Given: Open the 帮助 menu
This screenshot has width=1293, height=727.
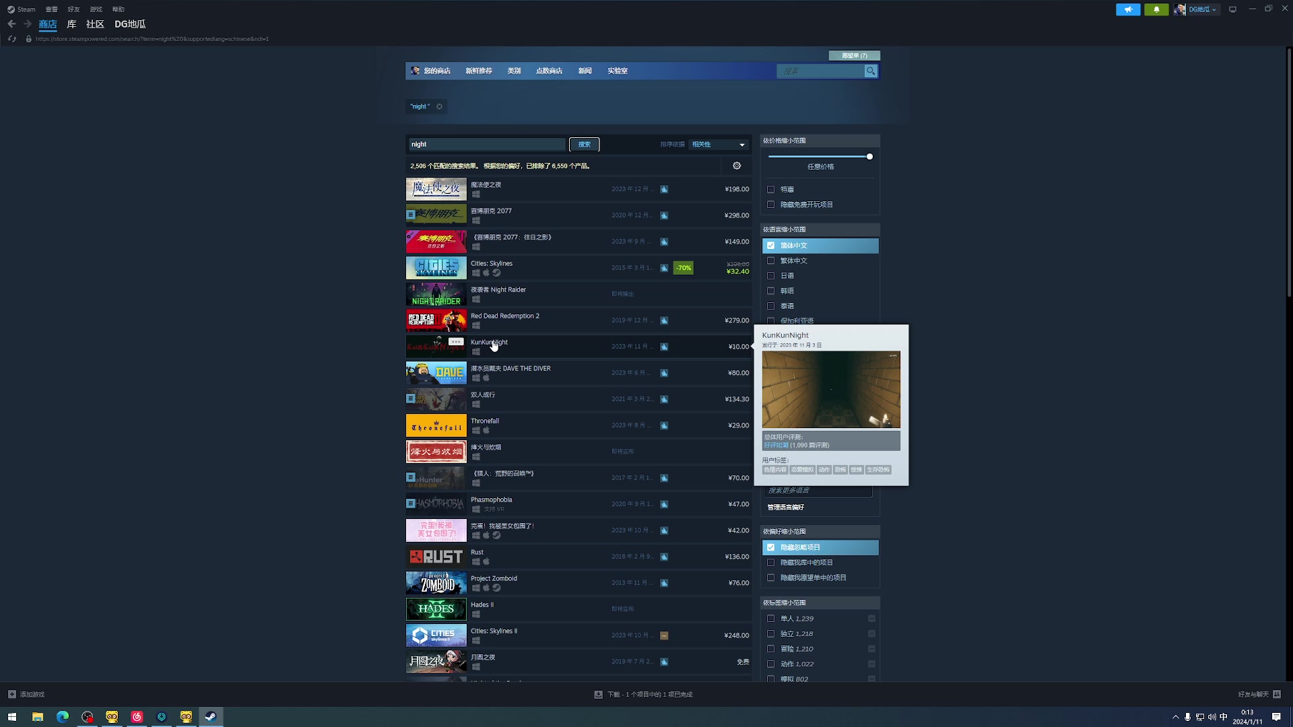Looking at the screenshot, I should pyautogui.click(x=118, y=9).
